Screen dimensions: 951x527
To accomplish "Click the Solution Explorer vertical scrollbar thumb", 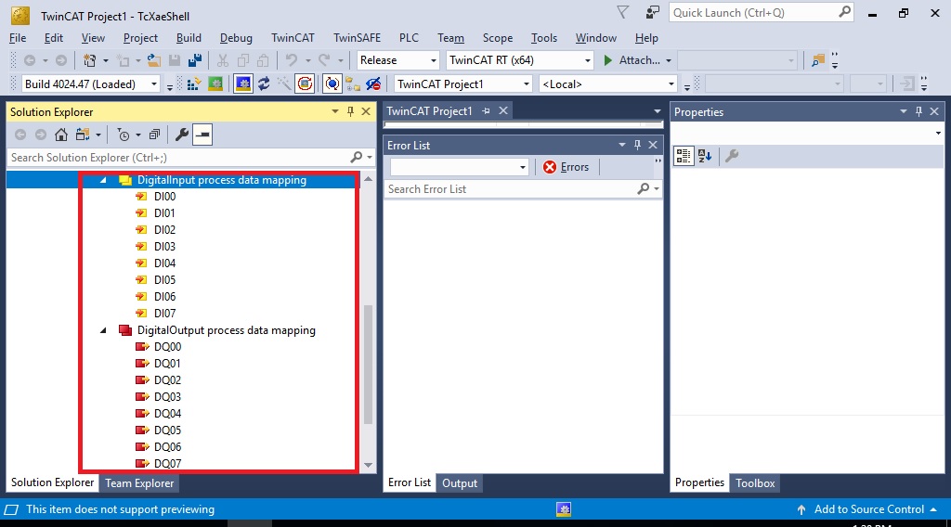I will [x=368, y=365].
